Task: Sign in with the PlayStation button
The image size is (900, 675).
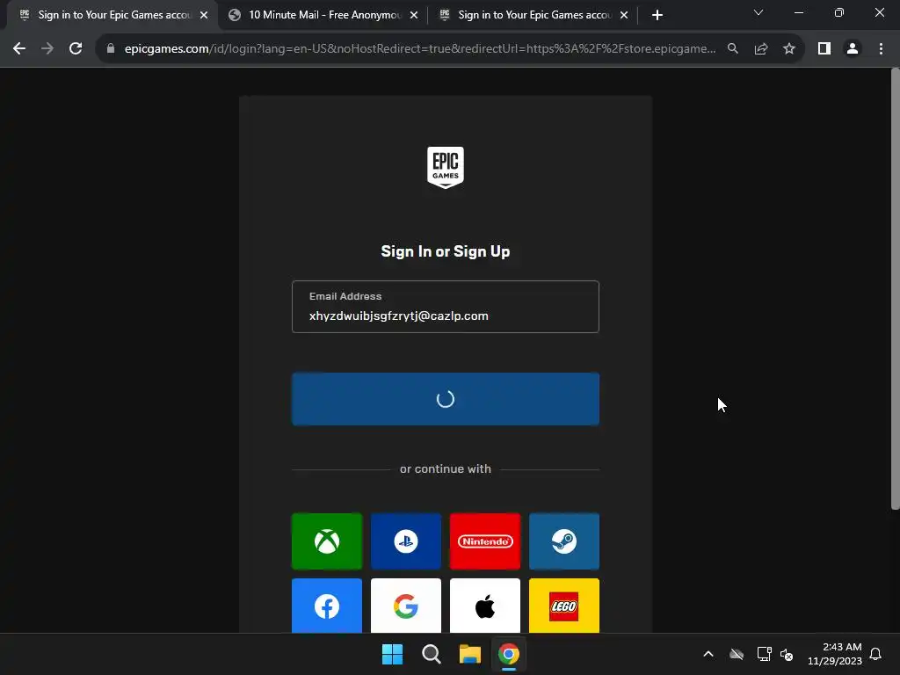Action: tap(406, 541)
